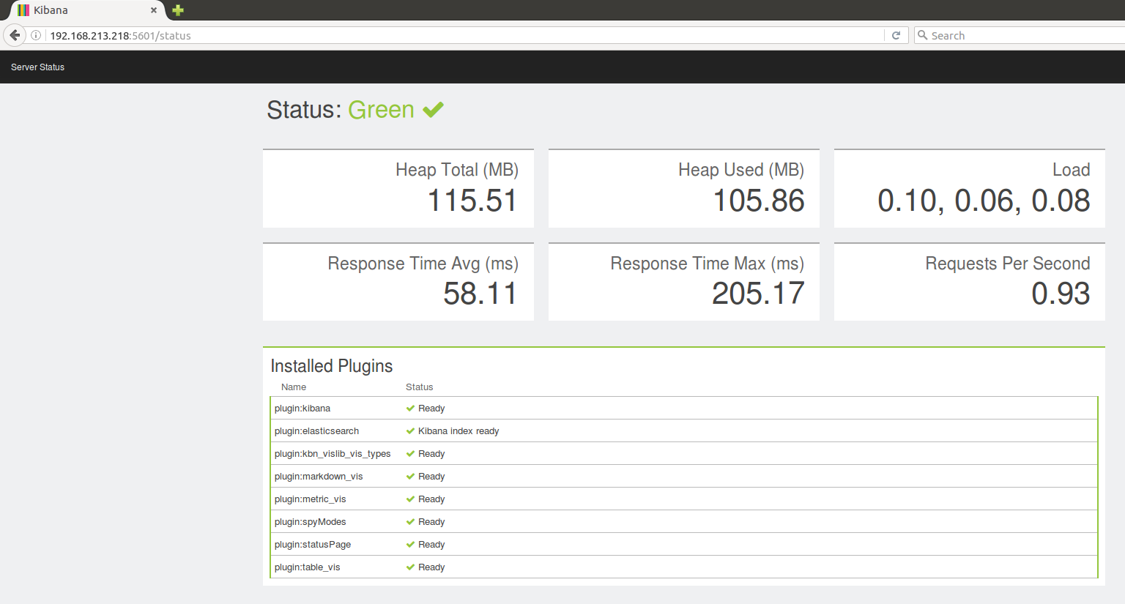Click the Kibana favicon on the tab

(23, 10)
